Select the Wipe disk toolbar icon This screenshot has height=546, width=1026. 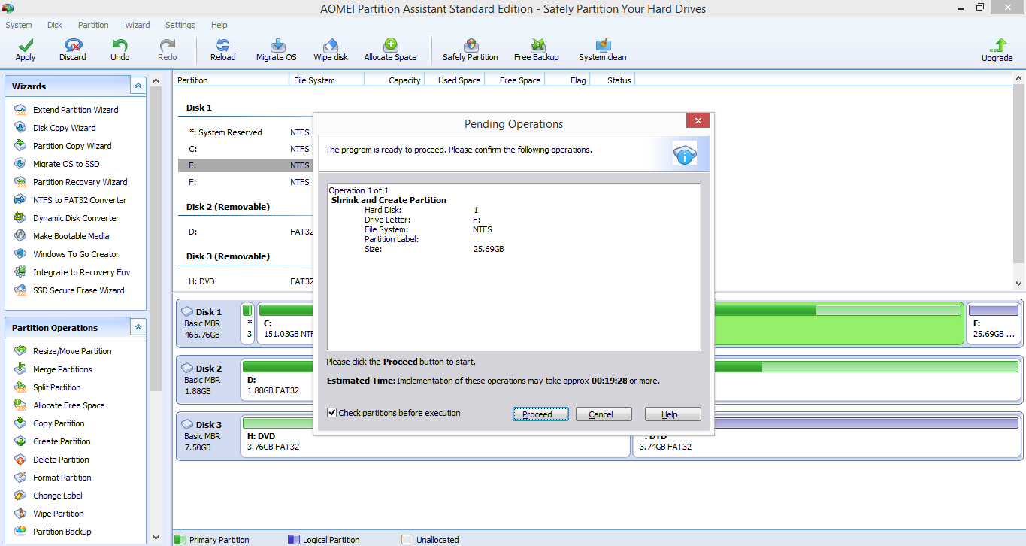click(x=331, y=50)
